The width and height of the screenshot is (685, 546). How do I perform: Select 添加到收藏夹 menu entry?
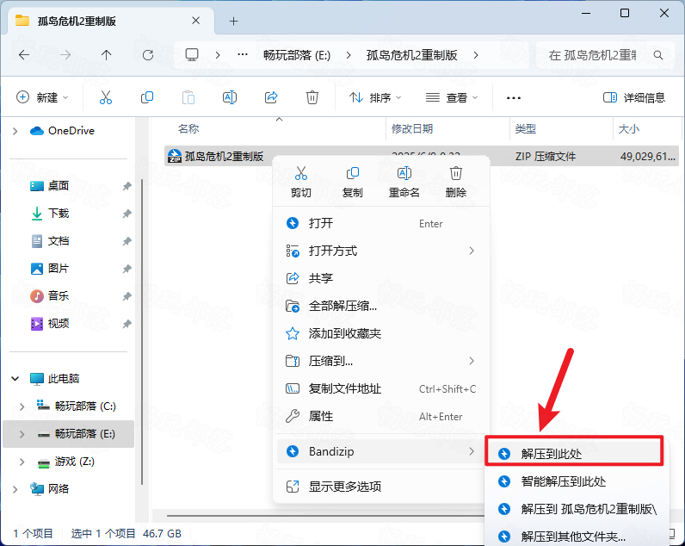[380, 333]
